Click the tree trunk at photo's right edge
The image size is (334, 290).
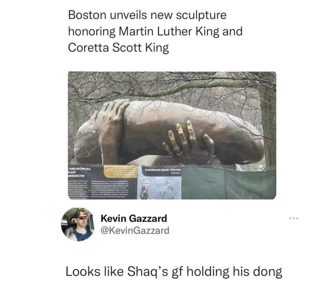(267, 125)
